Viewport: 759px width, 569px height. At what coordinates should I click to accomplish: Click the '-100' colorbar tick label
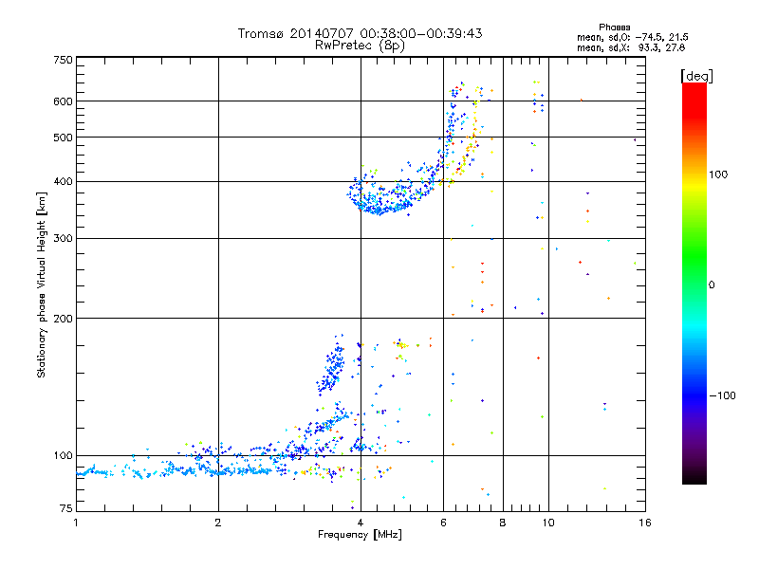pos(722,395)
